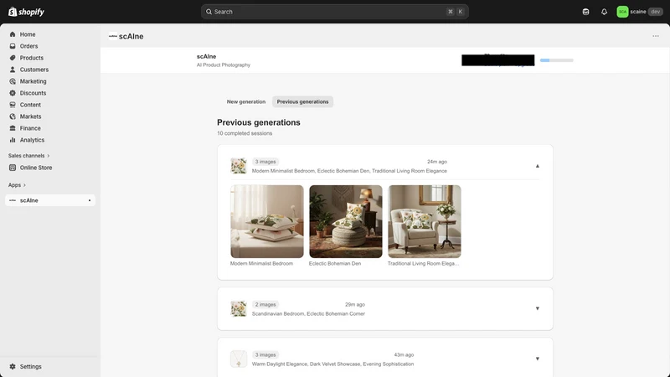Image resolution: width=670 pixels, height=377 pixels.
Task: Click the SCA account avatar
Action: tap(622, 12)
